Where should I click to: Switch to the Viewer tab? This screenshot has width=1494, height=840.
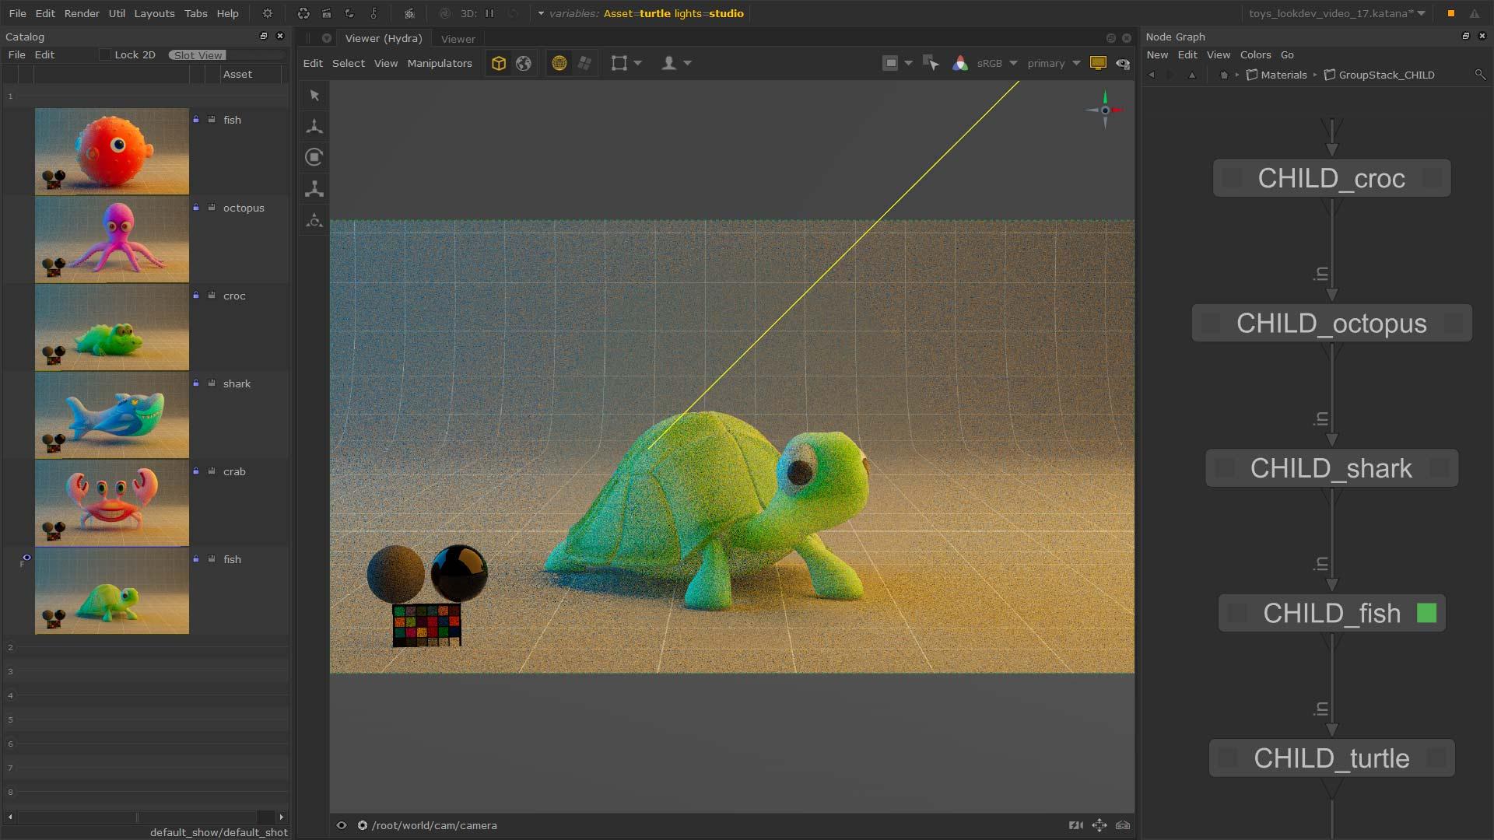tap(458, 39)
